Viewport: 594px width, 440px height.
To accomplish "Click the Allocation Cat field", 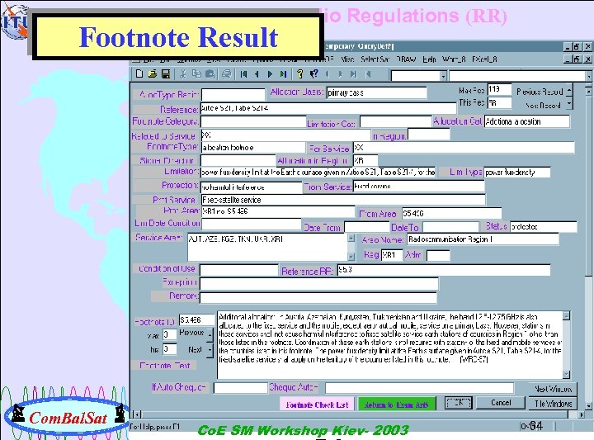I will tap(527, 121).
